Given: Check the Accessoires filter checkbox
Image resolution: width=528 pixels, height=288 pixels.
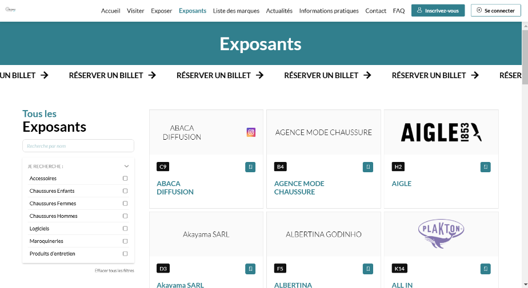Looking at the screenshot, I should pyautogui.click(x=125, y=179).
